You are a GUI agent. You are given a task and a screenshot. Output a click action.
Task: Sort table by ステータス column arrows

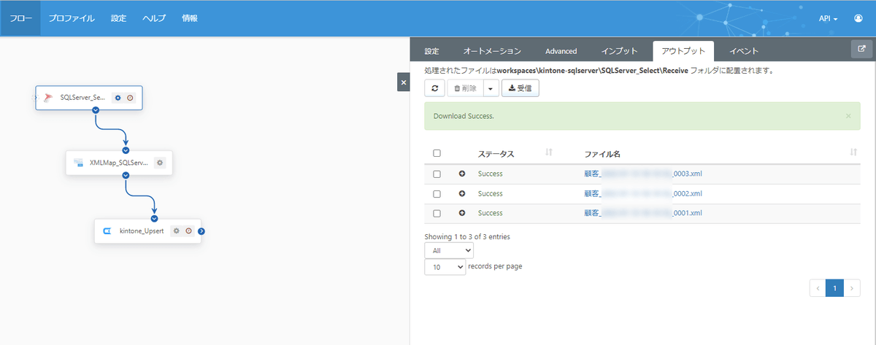click(x=549, y=152)
